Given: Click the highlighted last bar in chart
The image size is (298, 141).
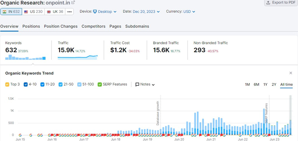Looking at the screenshot, I should click(x=290, y=127).
